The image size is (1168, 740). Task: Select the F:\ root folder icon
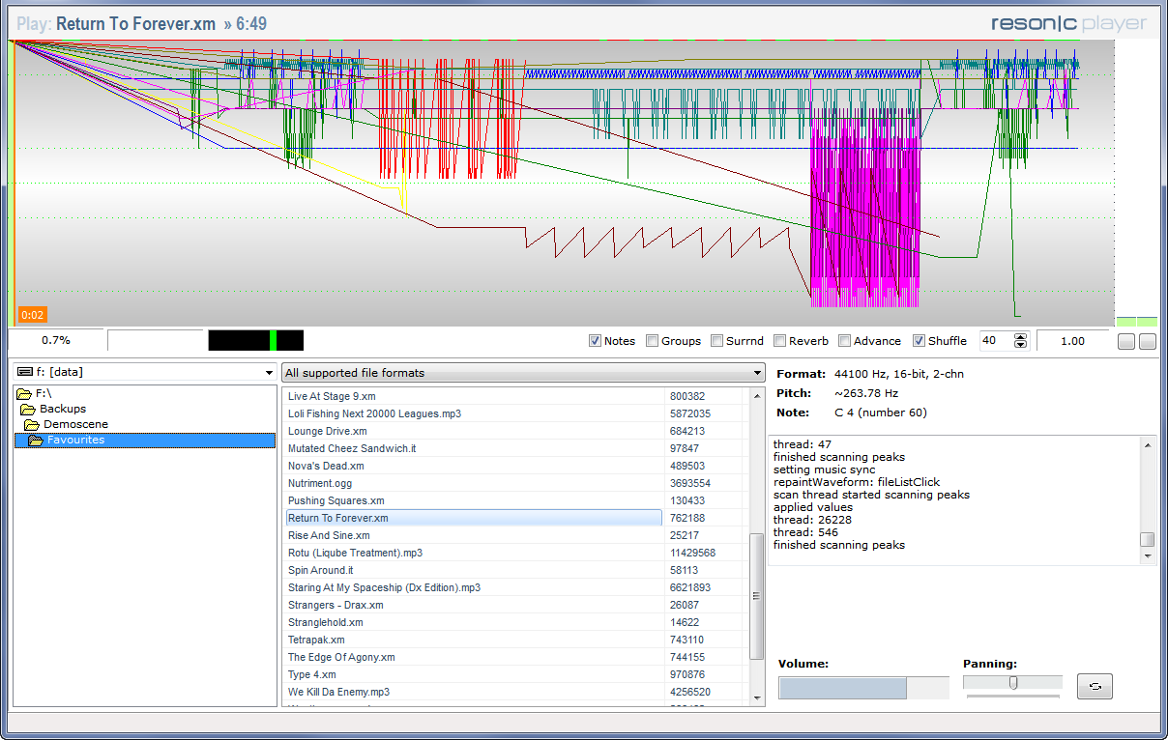click(24, 394)
